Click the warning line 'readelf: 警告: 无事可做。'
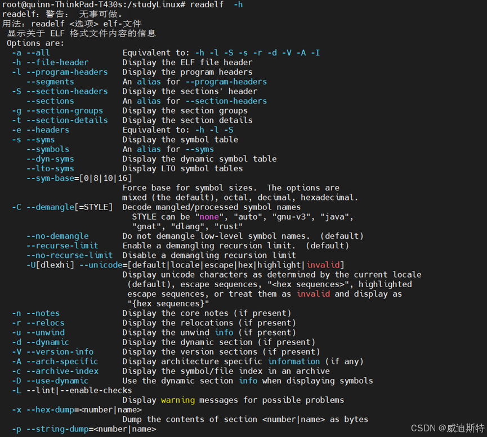Image resolution: width=487 pixels, height=437 pixels. pyautogui.click(x=62, y=14)
